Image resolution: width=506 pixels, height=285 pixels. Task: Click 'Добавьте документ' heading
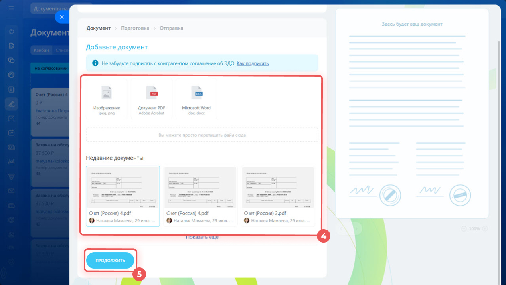coord(117,47)
